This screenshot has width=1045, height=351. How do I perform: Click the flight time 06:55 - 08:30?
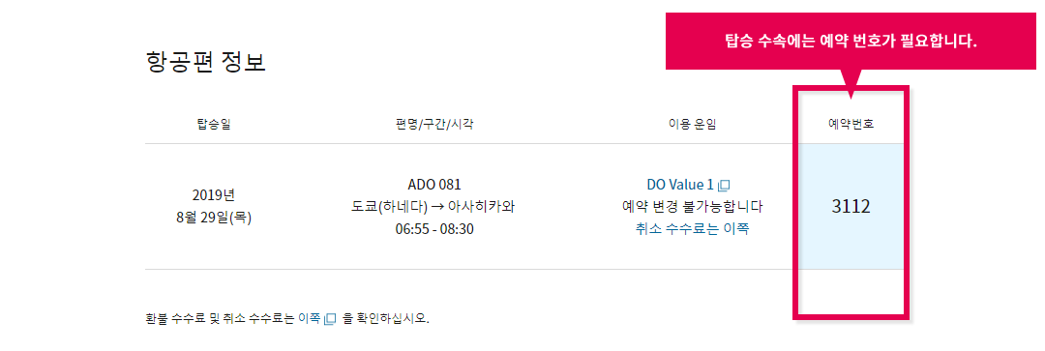pyautogui.click(x=433, y=229)
